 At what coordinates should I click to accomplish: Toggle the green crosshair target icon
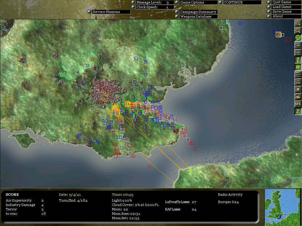pyautogui.click(x=298, y=38)
